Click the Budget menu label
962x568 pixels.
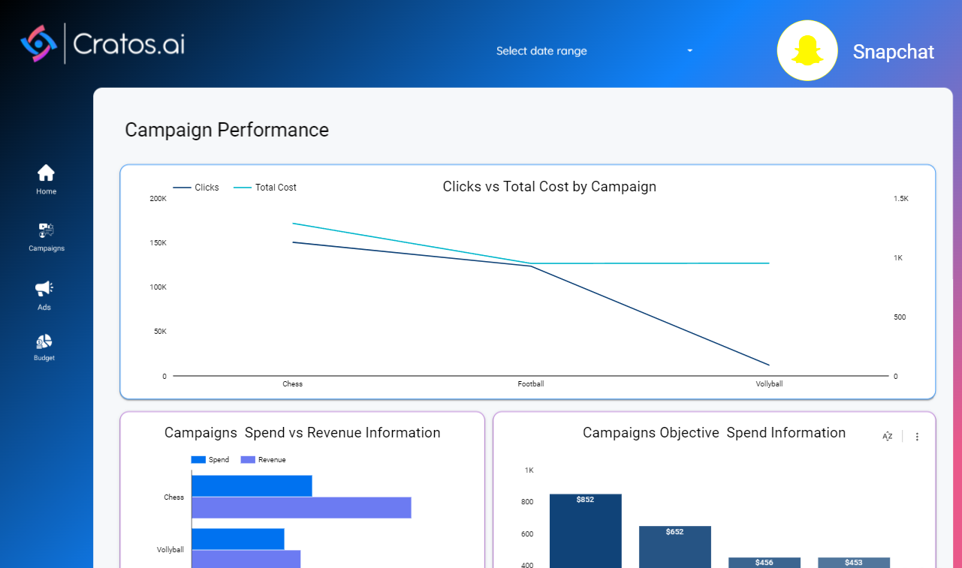tap(44, 358)
